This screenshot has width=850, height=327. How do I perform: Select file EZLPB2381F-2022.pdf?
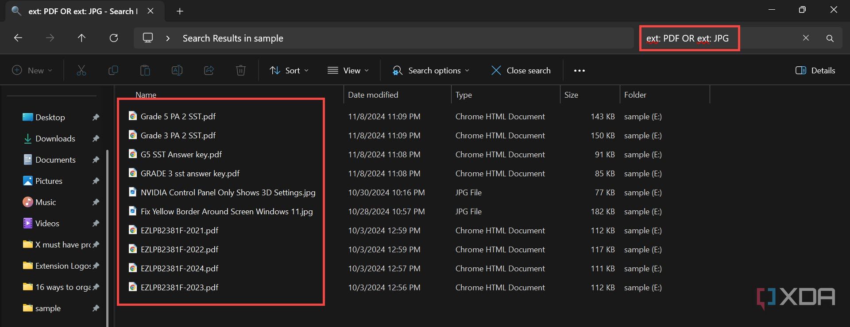pos(179,249)
